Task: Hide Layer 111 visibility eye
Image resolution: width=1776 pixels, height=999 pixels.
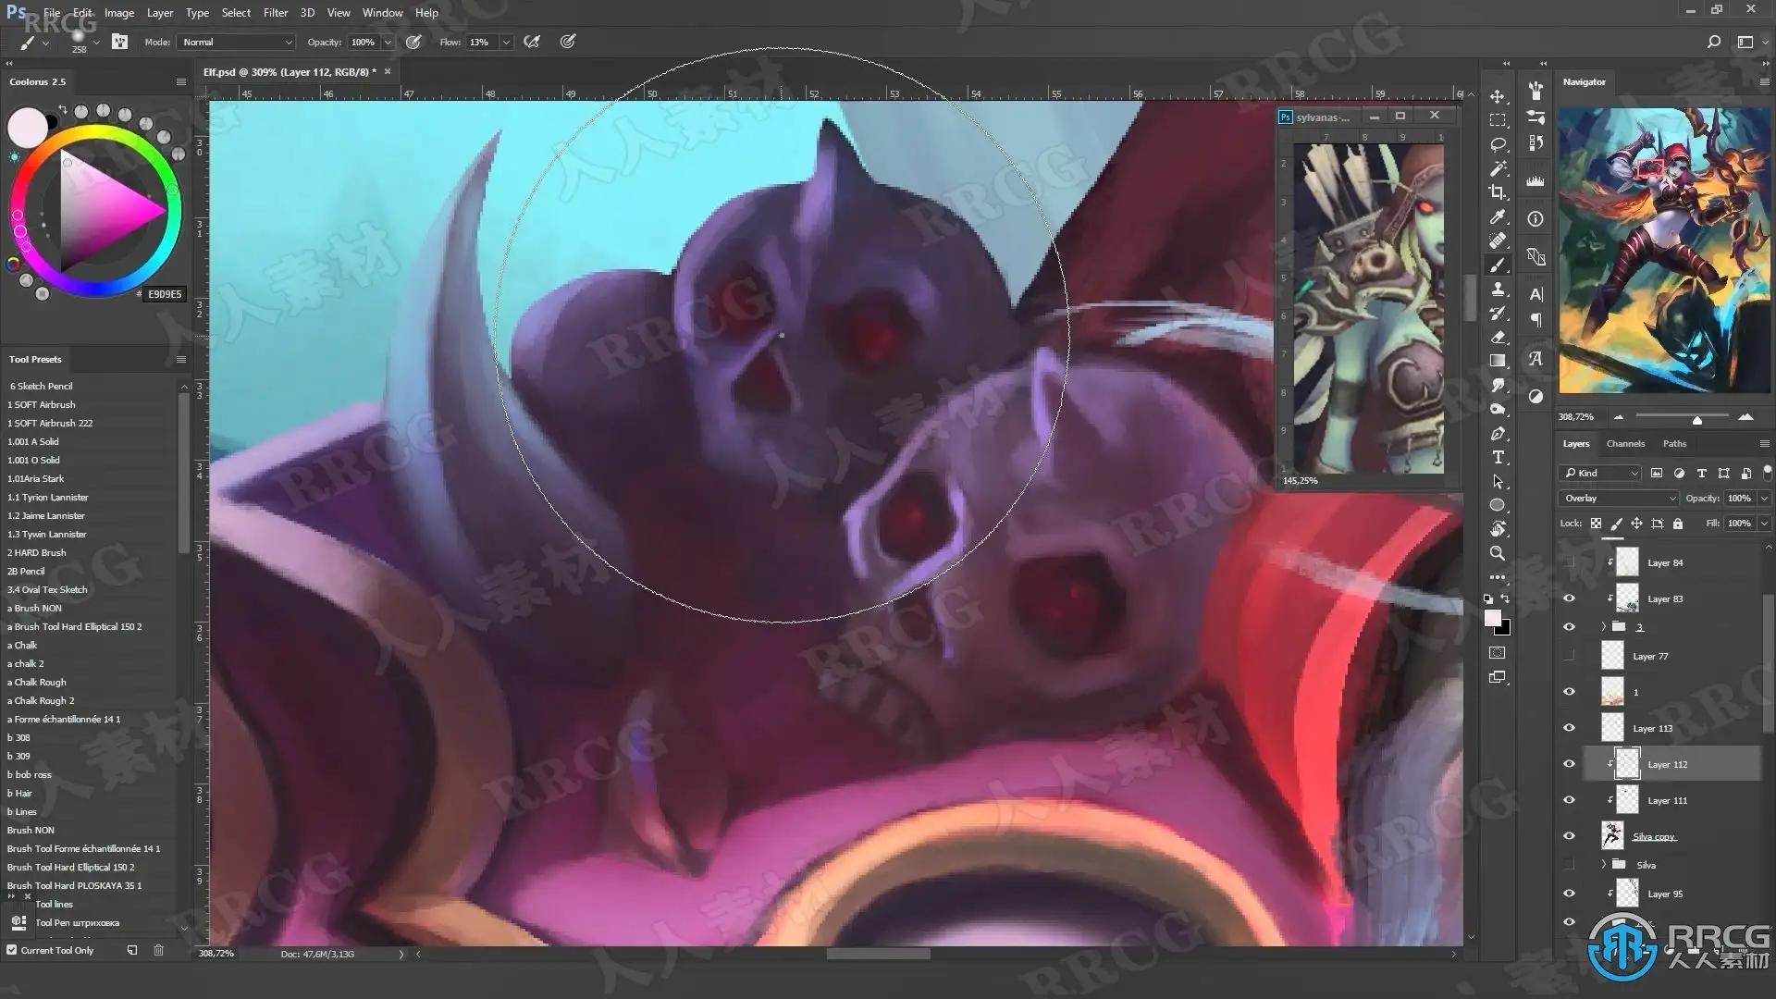Action: tap(1569, 800)
